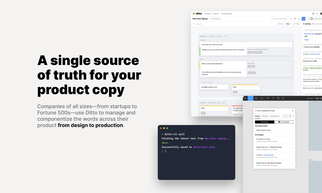
Task: Toggle the Frames List view
Action: pyautogui.click(x=215, y=19)
